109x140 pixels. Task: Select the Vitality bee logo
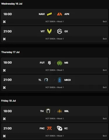pyautogui.click(x=50, y=31)
